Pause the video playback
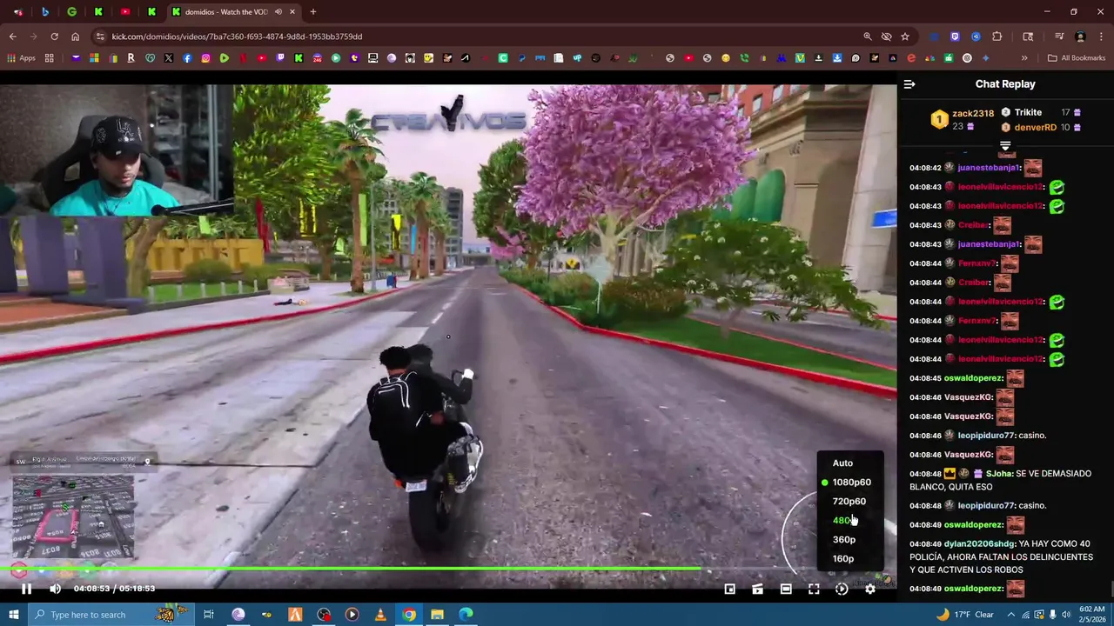The image size is (1114, 626). point(26,589)
